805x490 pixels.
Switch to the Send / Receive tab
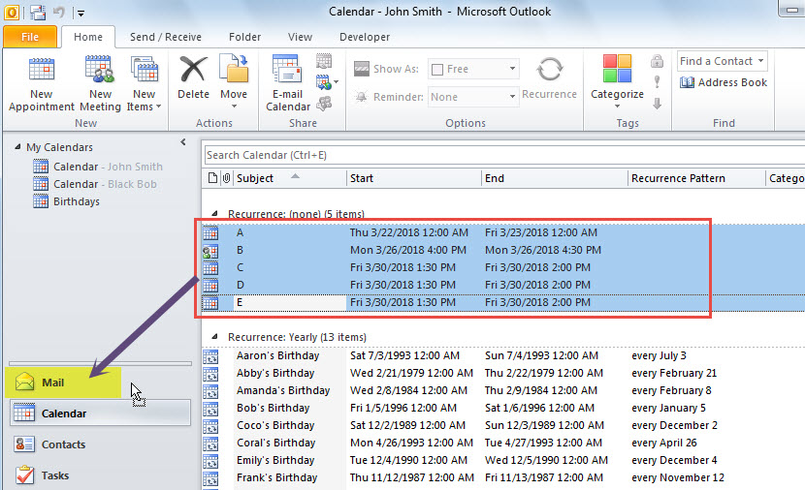(x=165, y=37)
